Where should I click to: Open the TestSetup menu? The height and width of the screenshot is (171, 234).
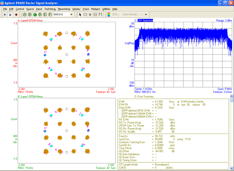50,9
